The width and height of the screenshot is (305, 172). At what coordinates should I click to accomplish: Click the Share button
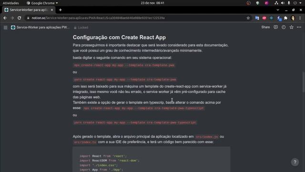(x=265, y=27)
